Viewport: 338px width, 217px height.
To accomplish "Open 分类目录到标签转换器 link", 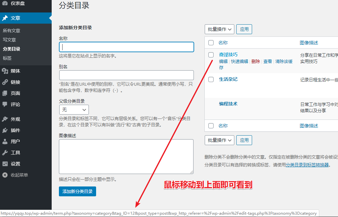I will point(307,165).
